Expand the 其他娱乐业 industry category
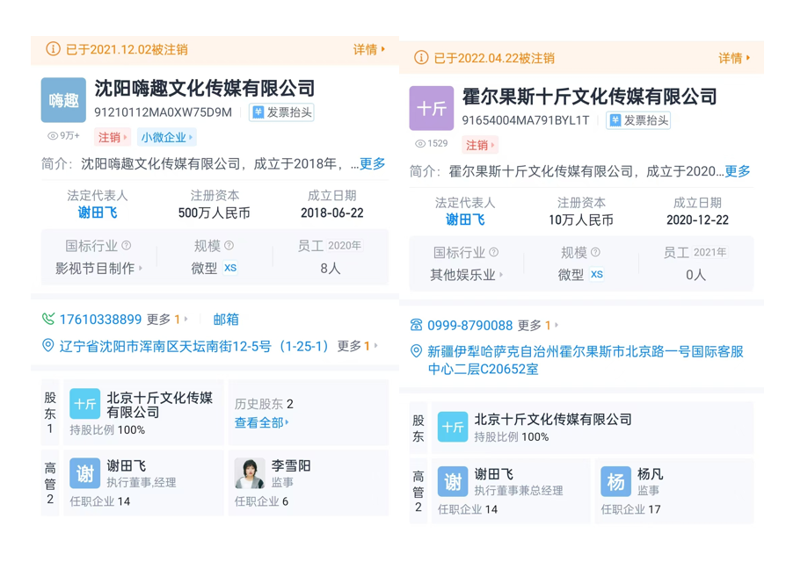The image size is (786, 576). pyautogui.click(x=467, y=275)
